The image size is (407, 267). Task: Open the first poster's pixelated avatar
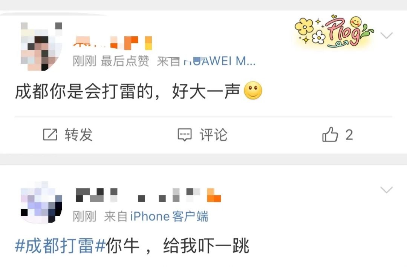(x=41, y=46)
